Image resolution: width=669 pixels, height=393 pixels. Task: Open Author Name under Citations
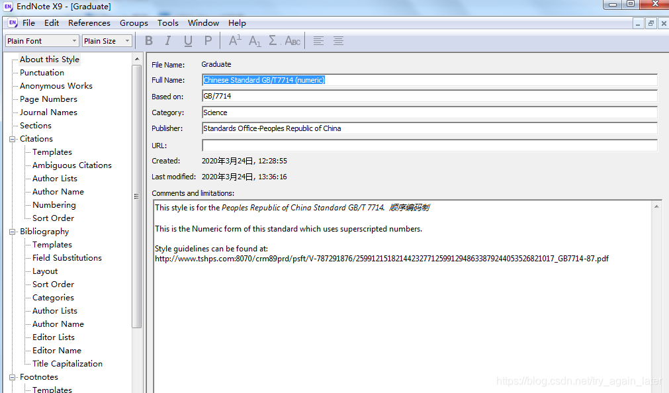tap(58, 192)
